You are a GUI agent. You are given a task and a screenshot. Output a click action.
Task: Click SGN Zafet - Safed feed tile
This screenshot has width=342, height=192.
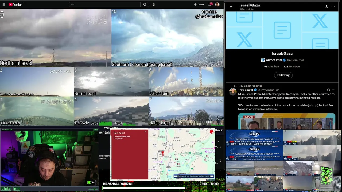254,138
